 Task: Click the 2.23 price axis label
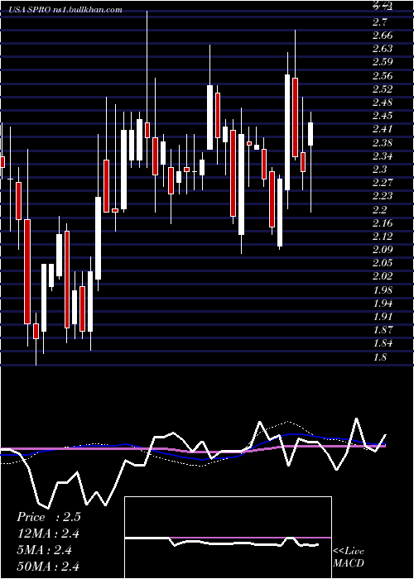pos(383,196)
